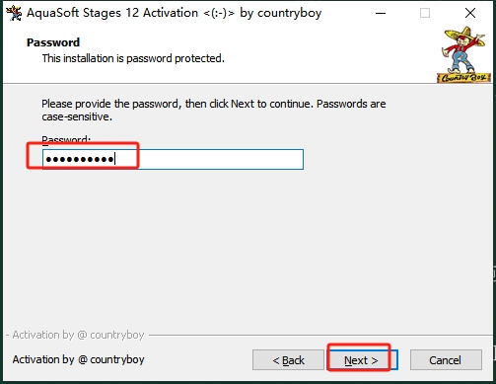Screen dimensions: 496x384
Task: Click the grey 'Activation by @ countryboy' divider label
Action: (x=78, y=335)
